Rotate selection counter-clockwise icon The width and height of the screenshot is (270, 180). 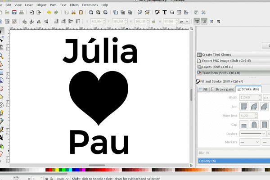[x=24, y=22]
